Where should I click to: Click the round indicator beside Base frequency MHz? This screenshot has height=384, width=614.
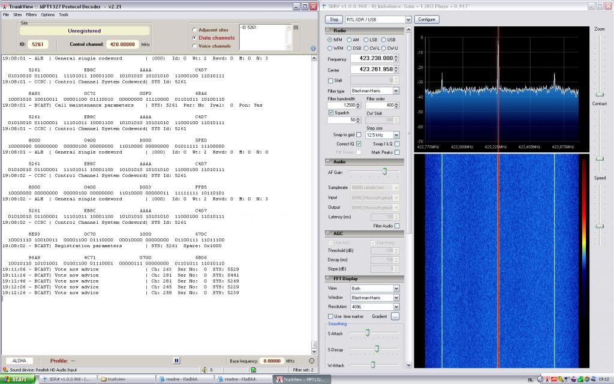[x=312, y=361]
